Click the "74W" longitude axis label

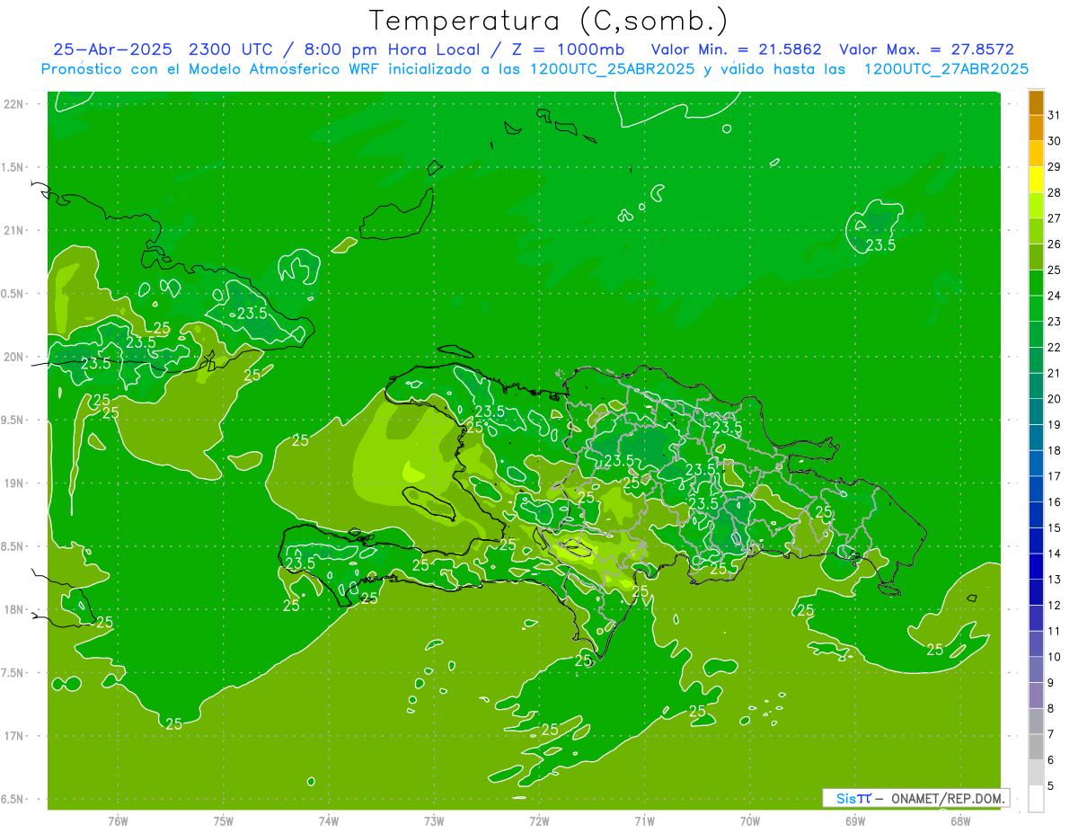329,821
